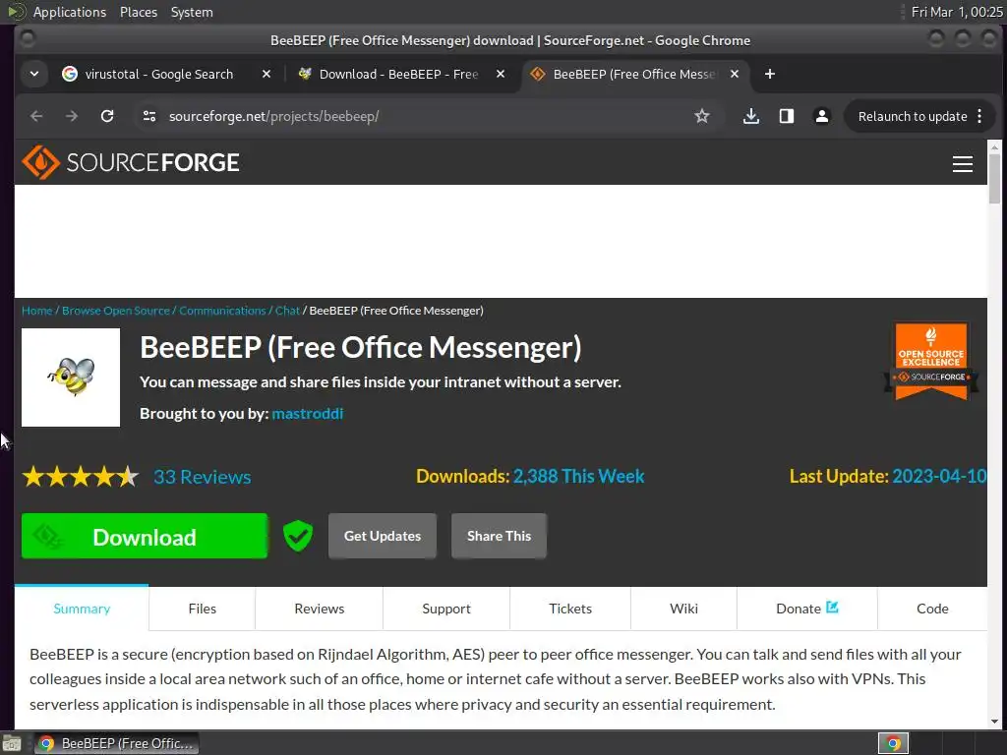
Task: Click the SourceForge logo
Action: 131,162
